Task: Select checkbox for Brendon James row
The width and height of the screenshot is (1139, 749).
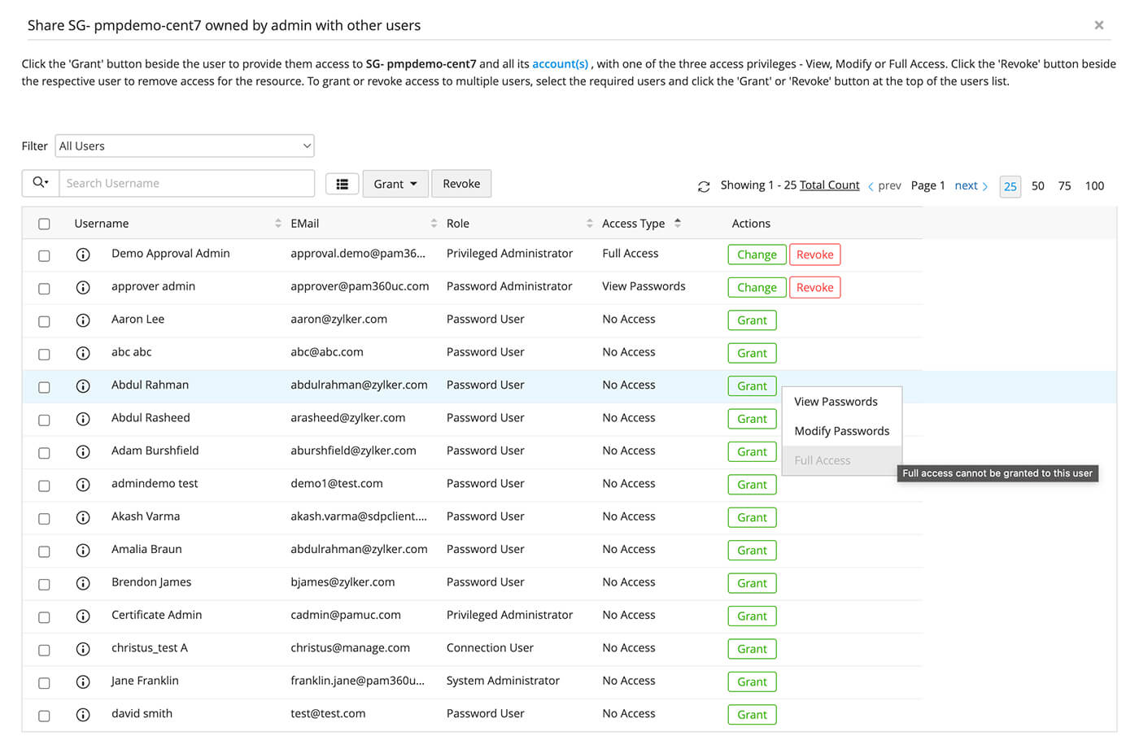Action: [44, 584]
